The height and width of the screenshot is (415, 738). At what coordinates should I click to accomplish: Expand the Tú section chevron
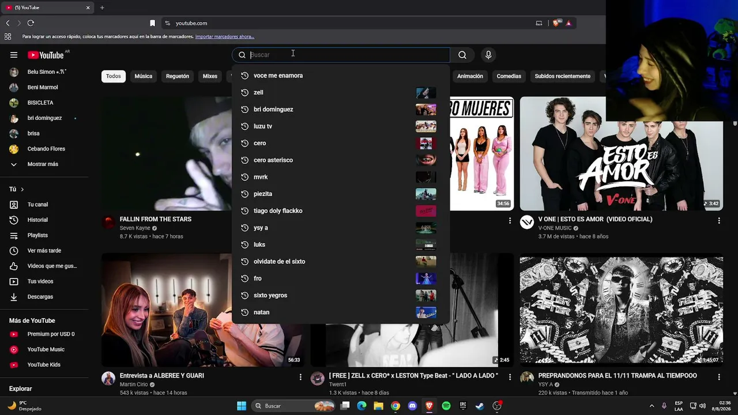coord(22,189)
